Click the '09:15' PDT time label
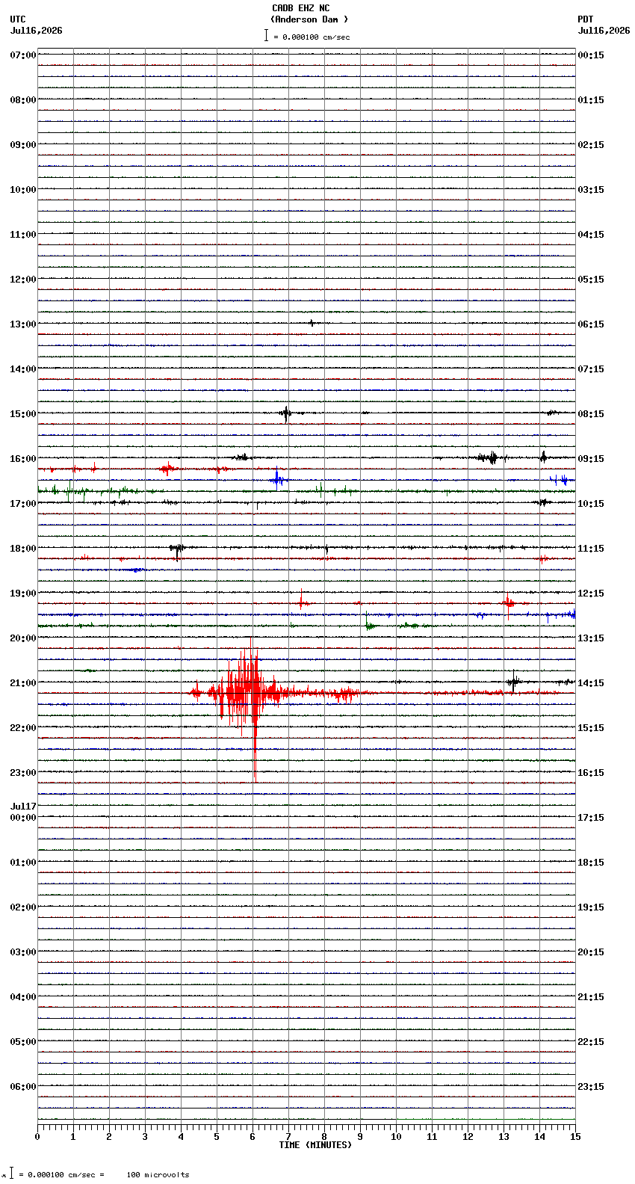Screen dimensions: 635x1184 591,459
